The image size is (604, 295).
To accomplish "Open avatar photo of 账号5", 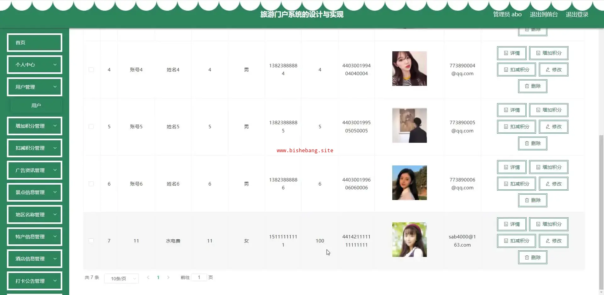I will tap(409, 125).
